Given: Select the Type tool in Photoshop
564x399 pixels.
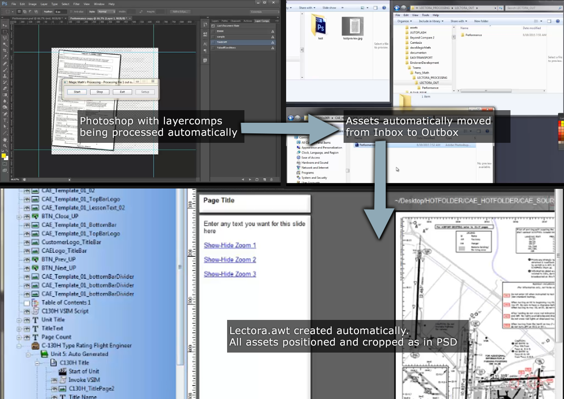Looking at the screenshot, I should pyautogui.click(x=5, y=120).
